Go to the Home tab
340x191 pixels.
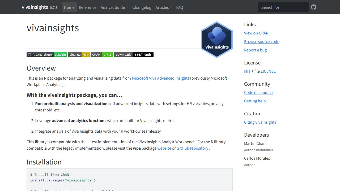[69, 7]
